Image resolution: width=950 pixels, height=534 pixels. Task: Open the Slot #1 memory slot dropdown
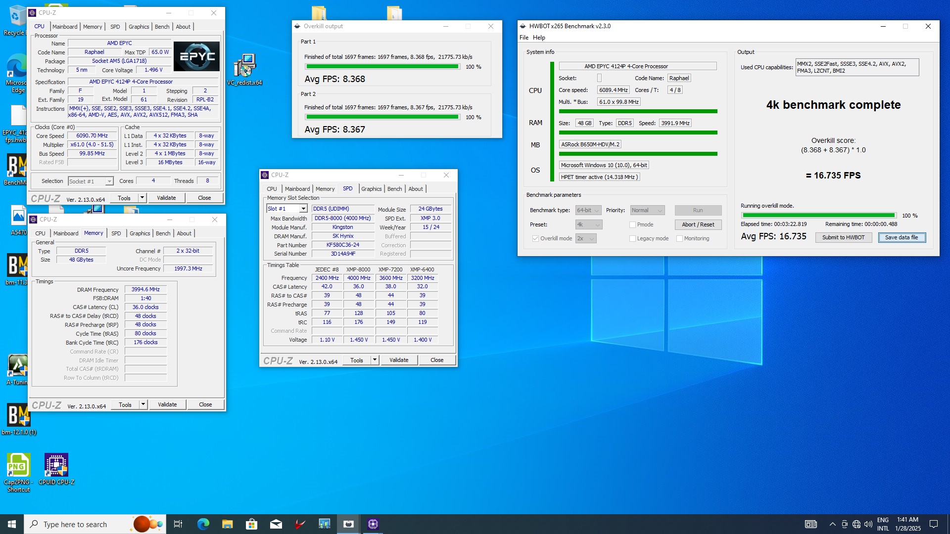(287, 209)
